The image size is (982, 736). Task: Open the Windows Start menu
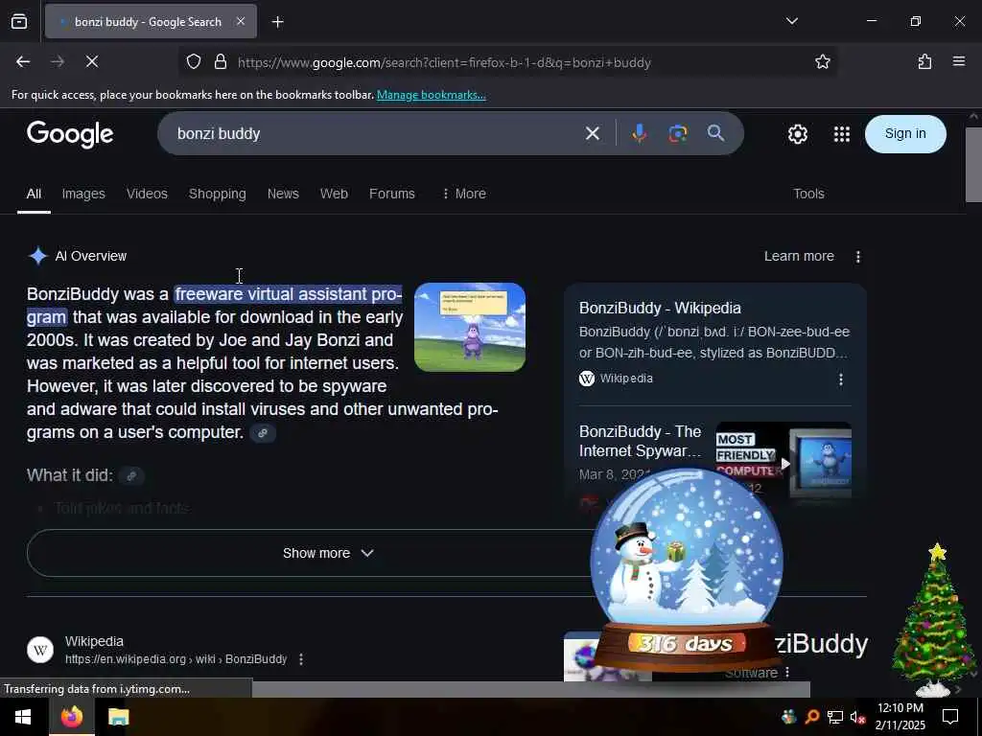point(24,717)
